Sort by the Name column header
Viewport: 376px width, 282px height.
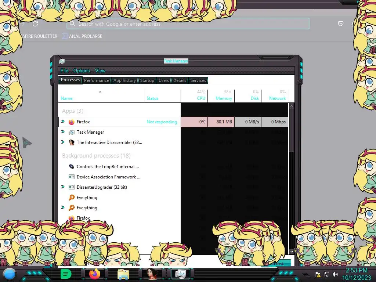click(x=101, y=96)
